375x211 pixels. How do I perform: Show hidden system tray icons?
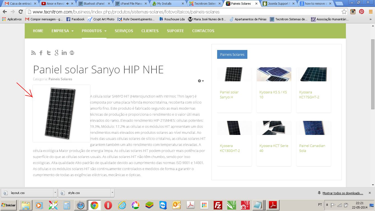(327, 205)
